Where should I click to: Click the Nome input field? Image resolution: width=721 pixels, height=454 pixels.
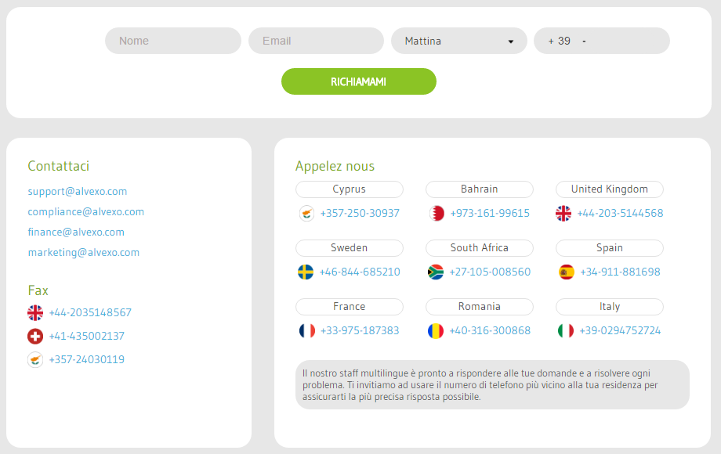click(x=173, y=41)
